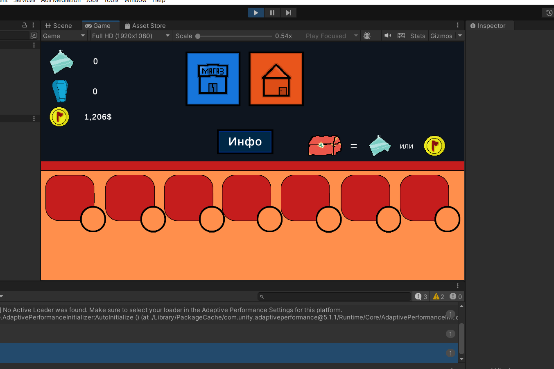Open the Full HD (1920x1080) resolution dropdown
Screen dimensions: 554x369
tap(131, 36)
